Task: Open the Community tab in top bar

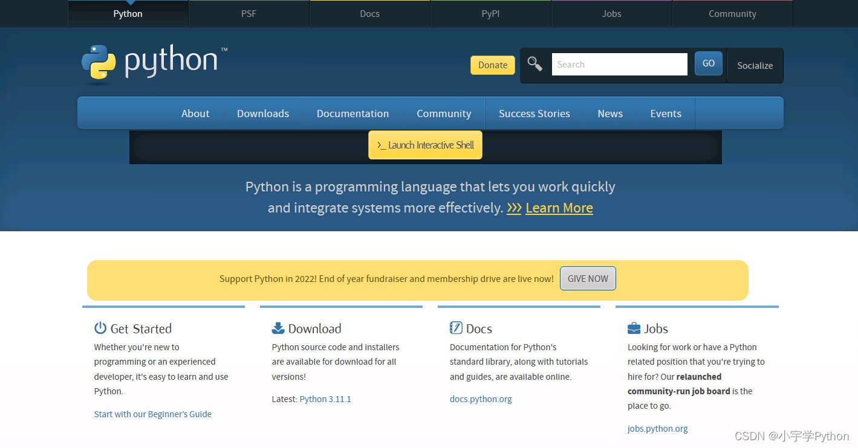Action: click(733, 13)
